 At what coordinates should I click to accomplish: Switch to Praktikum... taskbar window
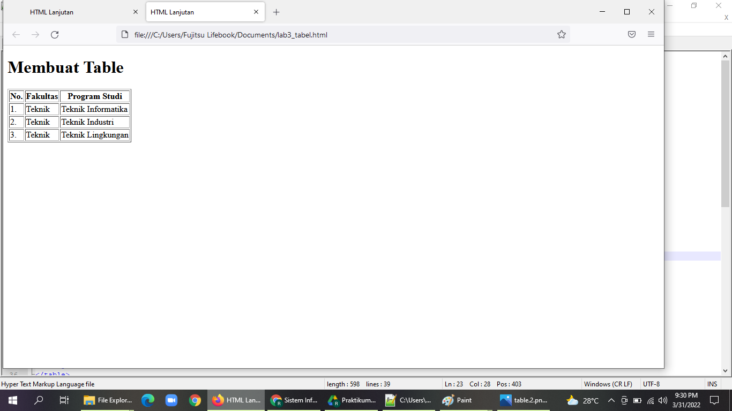(x=352, y=400)
